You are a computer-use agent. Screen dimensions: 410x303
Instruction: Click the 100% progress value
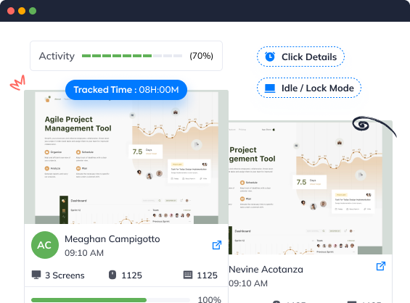[210, 299]
